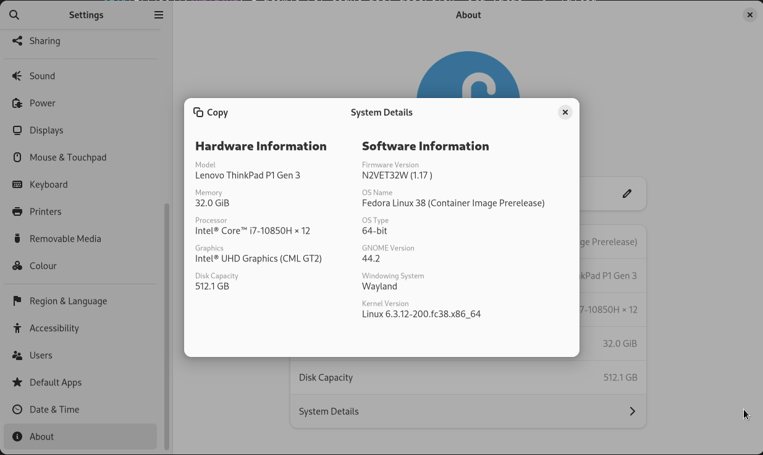The height and width of the screenshot is (455, 763).
Task: Select the 512.1 GB value in the dialog
Action: coord(213,286)
